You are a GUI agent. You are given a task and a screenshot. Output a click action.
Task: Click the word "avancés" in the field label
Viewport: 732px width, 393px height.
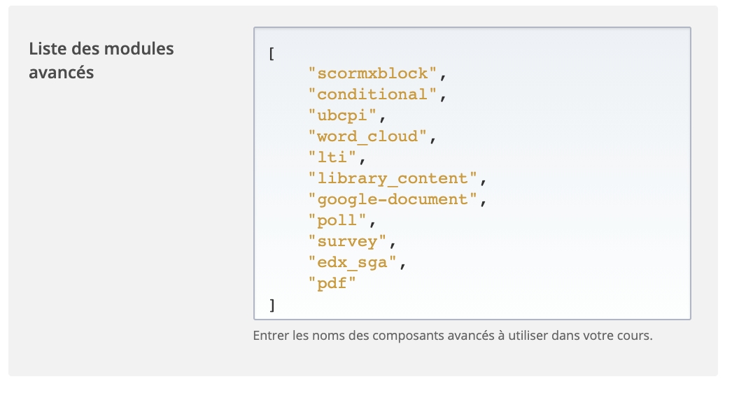62,72
